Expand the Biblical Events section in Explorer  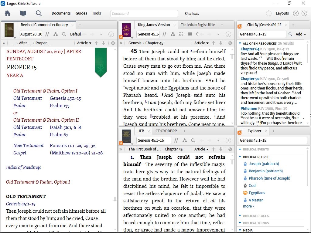click(240, 149)
